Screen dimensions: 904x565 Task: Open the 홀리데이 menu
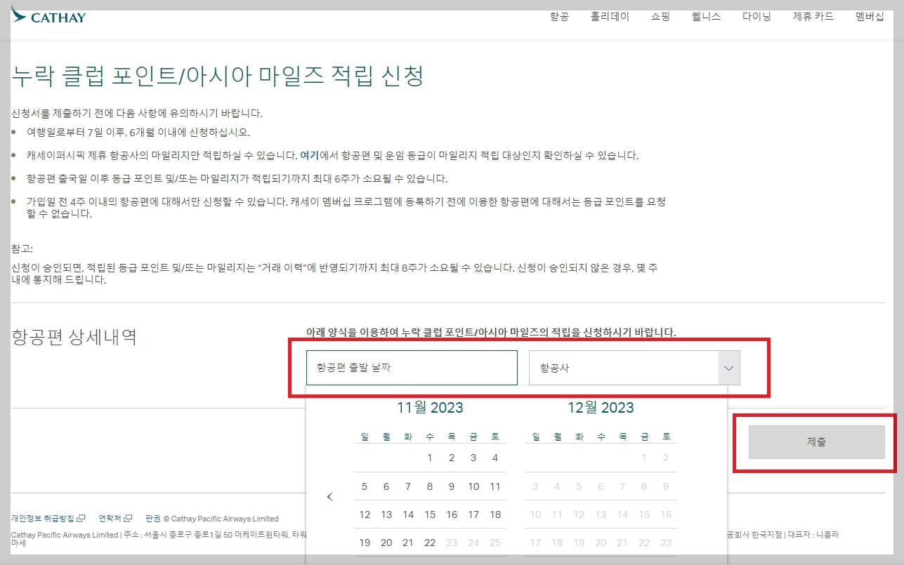(x=610, y=16)
